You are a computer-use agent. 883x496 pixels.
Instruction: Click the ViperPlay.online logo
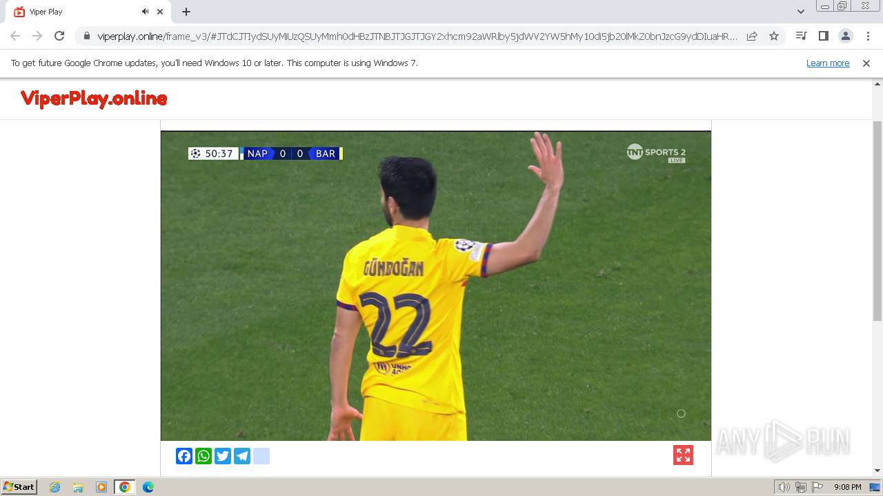pos(94,99)
